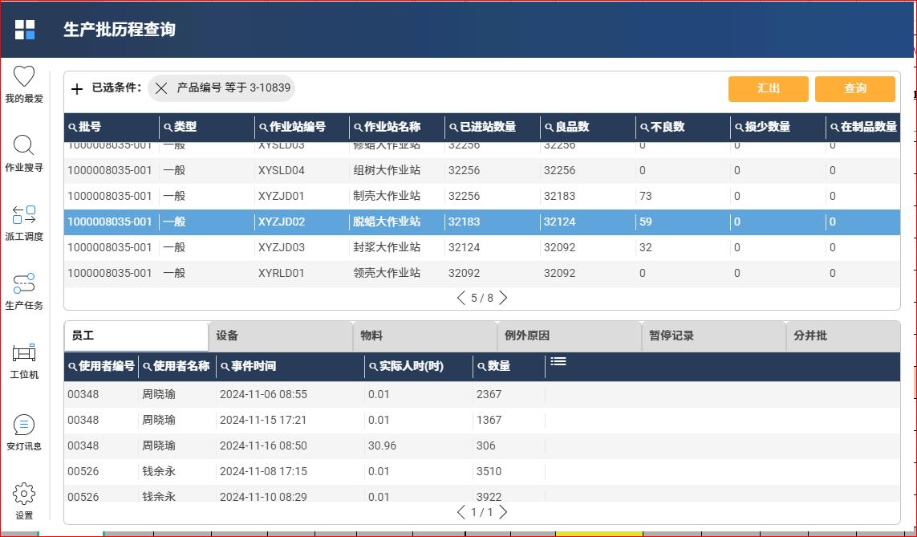Click plus icon to add filter condition
Image resolution: width=917 pixels, height=537 pixels.
[77, 88]
